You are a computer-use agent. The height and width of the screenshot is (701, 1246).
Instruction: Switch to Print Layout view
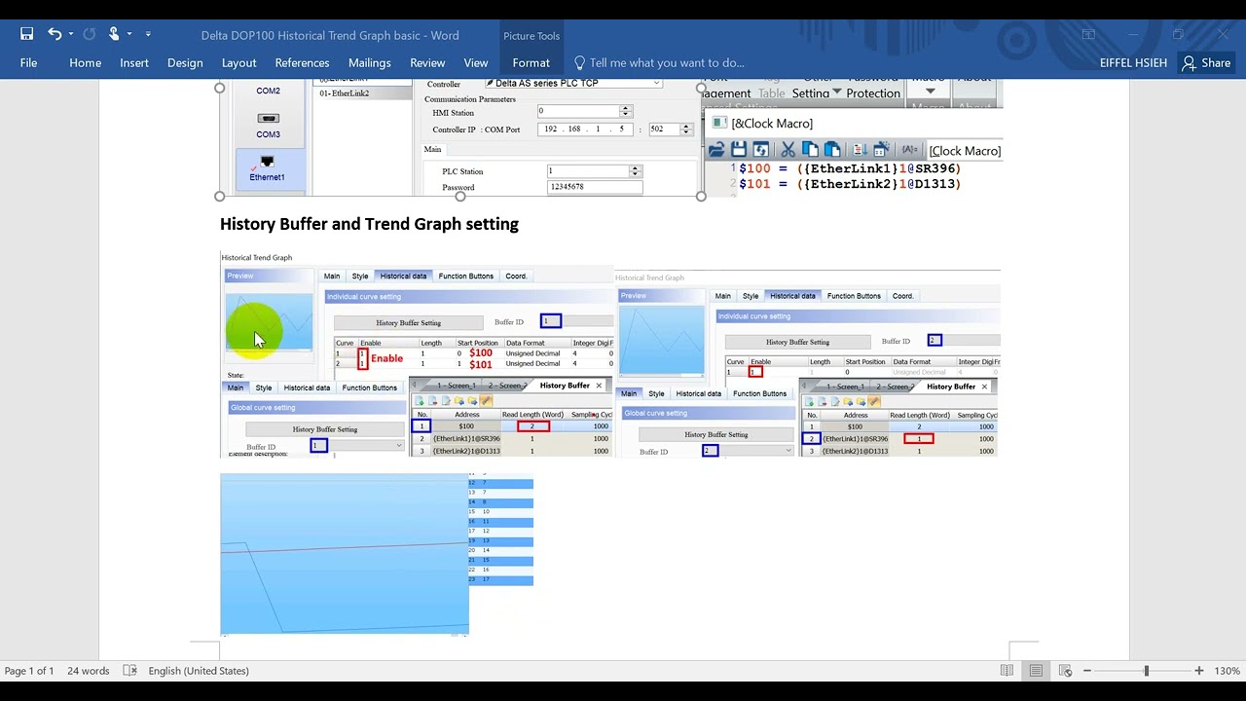click(x=1036, y=671)
